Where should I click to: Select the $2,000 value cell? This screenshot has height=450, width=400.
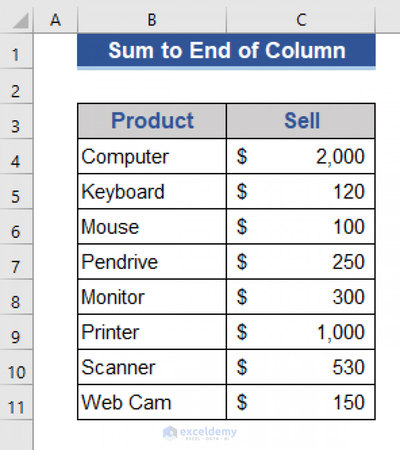301,156
